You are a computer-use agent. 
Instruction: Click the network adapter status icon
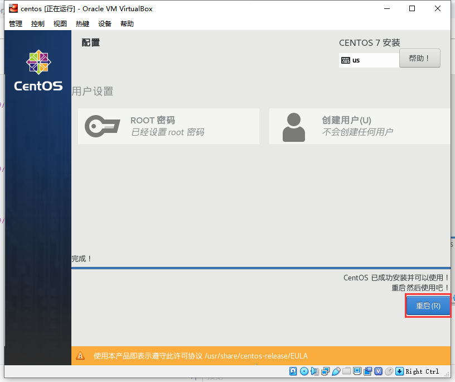click(x=325, y=371)
